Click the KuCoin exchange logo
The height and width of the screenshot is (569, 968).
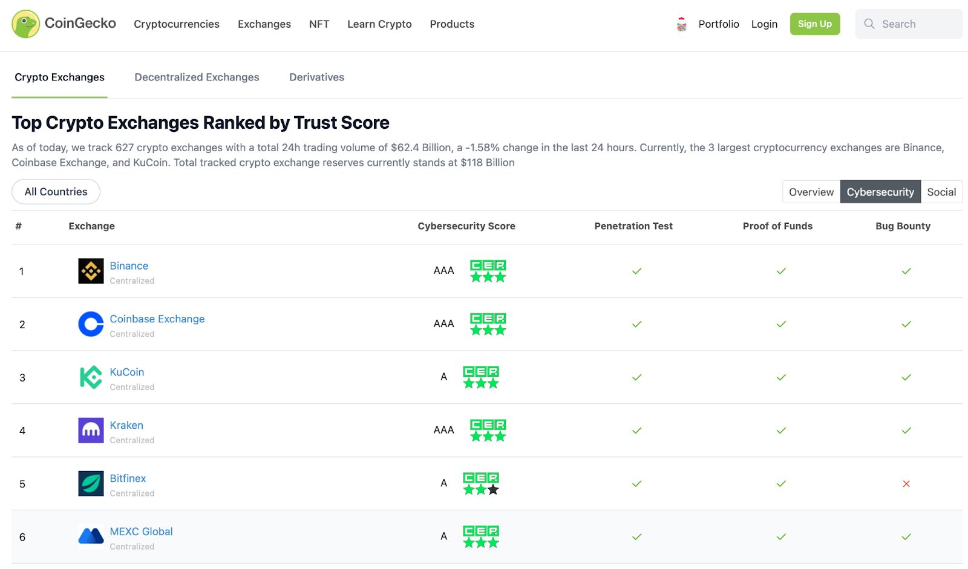pos(91,377)
